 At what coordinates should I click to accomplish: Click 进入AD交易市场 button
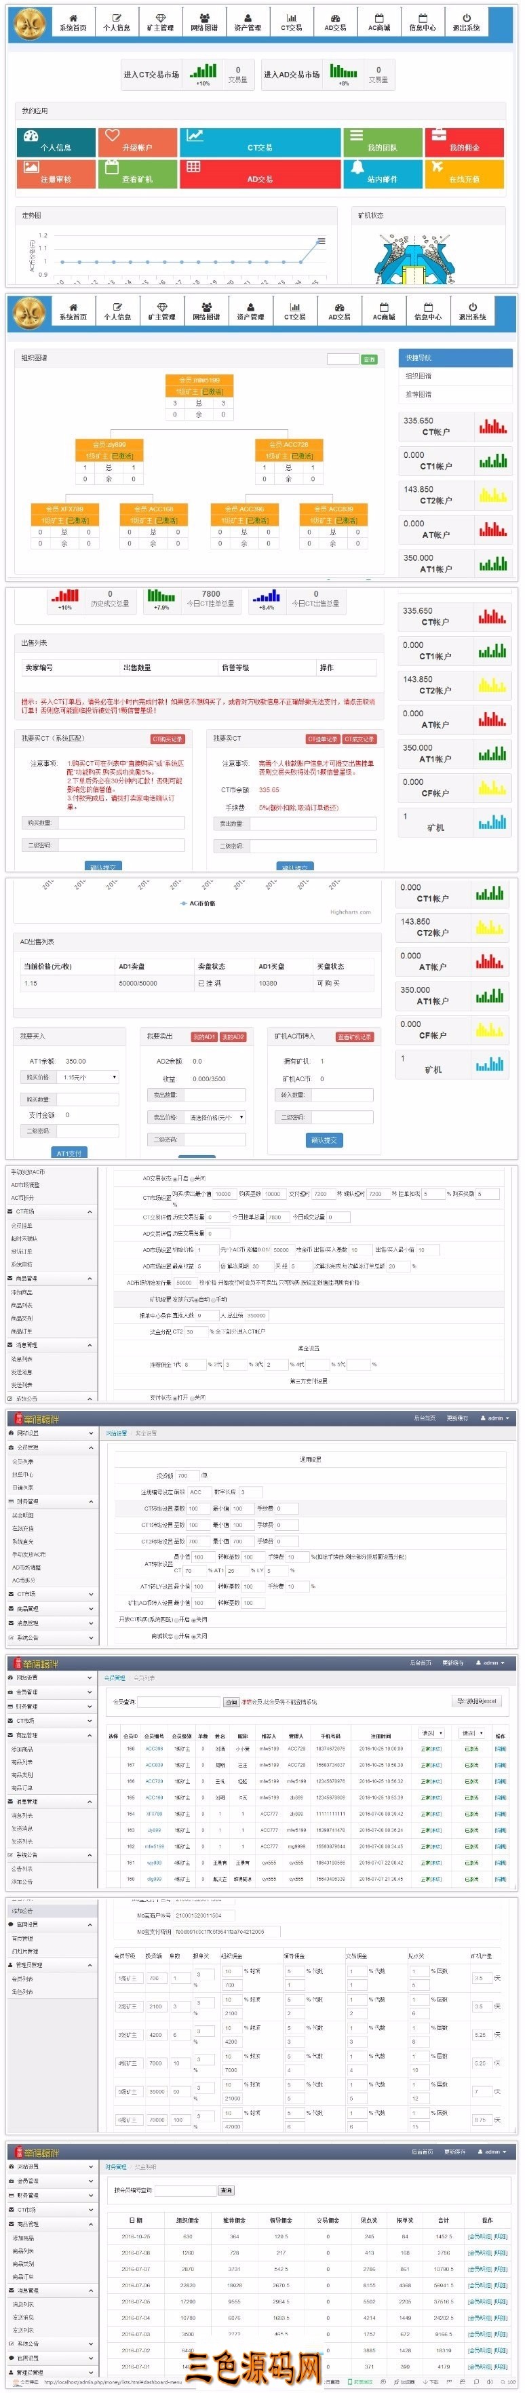pos(291,75)
